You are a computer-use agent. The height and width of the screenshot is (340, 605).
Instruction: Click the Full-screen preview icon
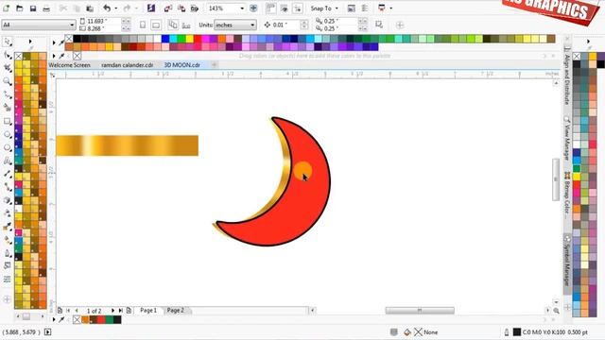tap(253, 8)
